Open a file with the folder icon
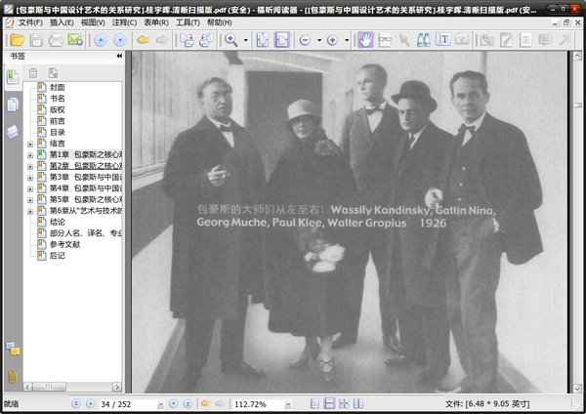 17,40
